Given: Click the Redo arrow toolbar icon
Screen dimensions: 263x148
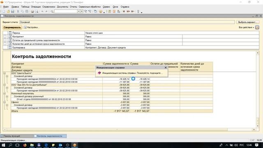Looking at the screenshot, I should (46, 12).
